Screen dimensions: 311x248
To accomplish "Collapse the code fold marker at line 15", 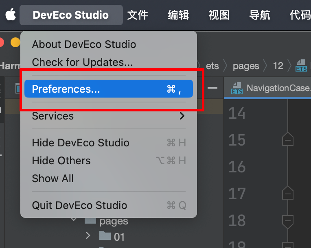I will [288, 139].
